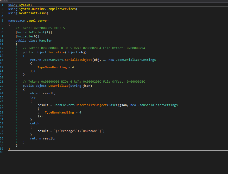Screen dimensions: 228x174
Task: Click the System namespace on line 1
Action: (25, 5)
